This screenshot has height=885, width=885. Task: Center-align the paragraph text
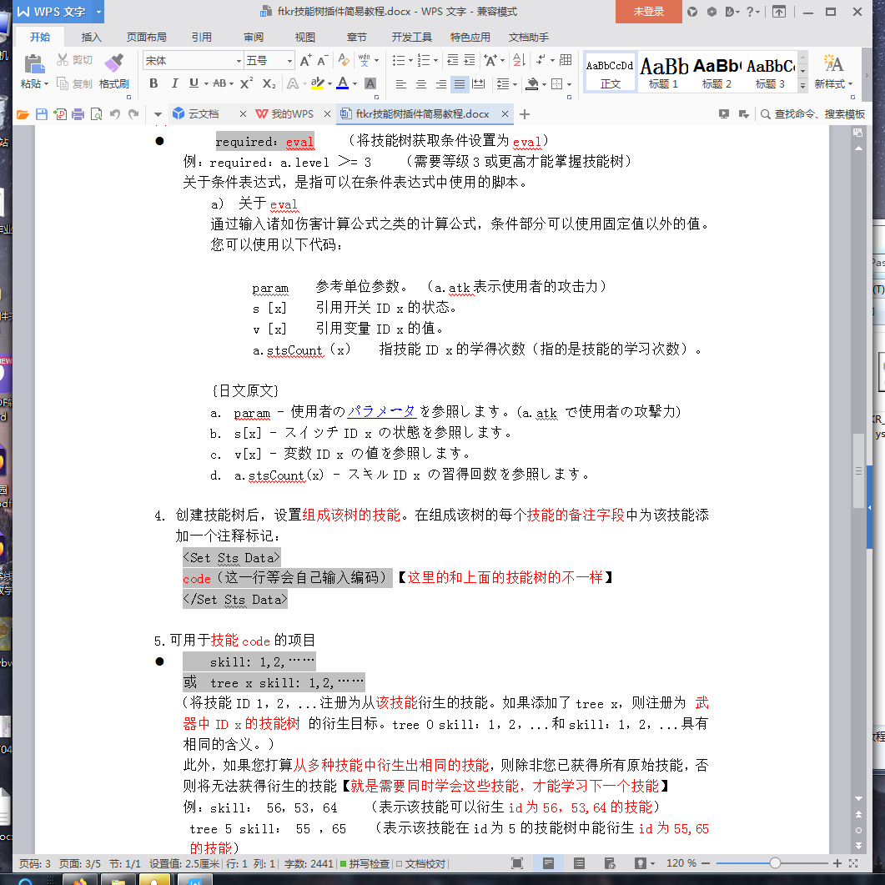point(421,84)
